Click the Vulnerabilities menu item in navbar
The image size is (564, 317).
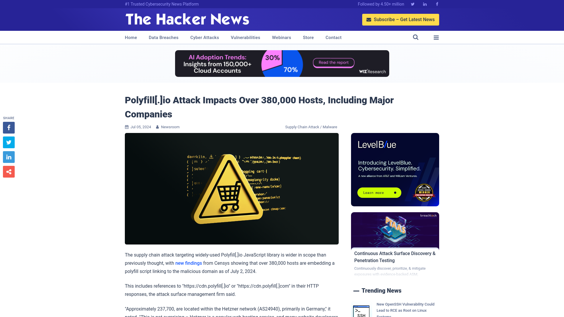pyautogui.click(x=245, y=37)
